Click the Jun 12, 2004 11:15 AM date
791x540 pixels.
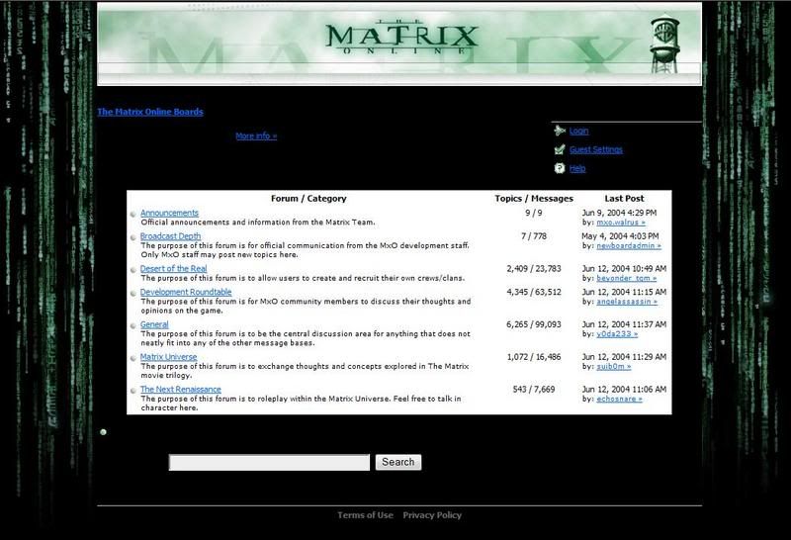624,292
